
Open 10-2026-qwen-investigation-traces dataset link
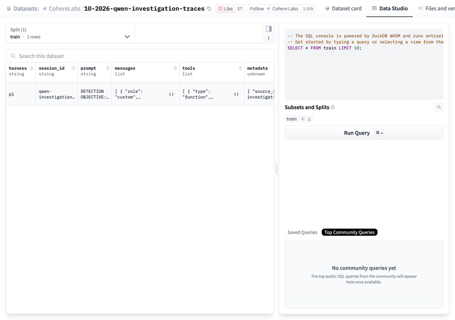click(144, 8)
